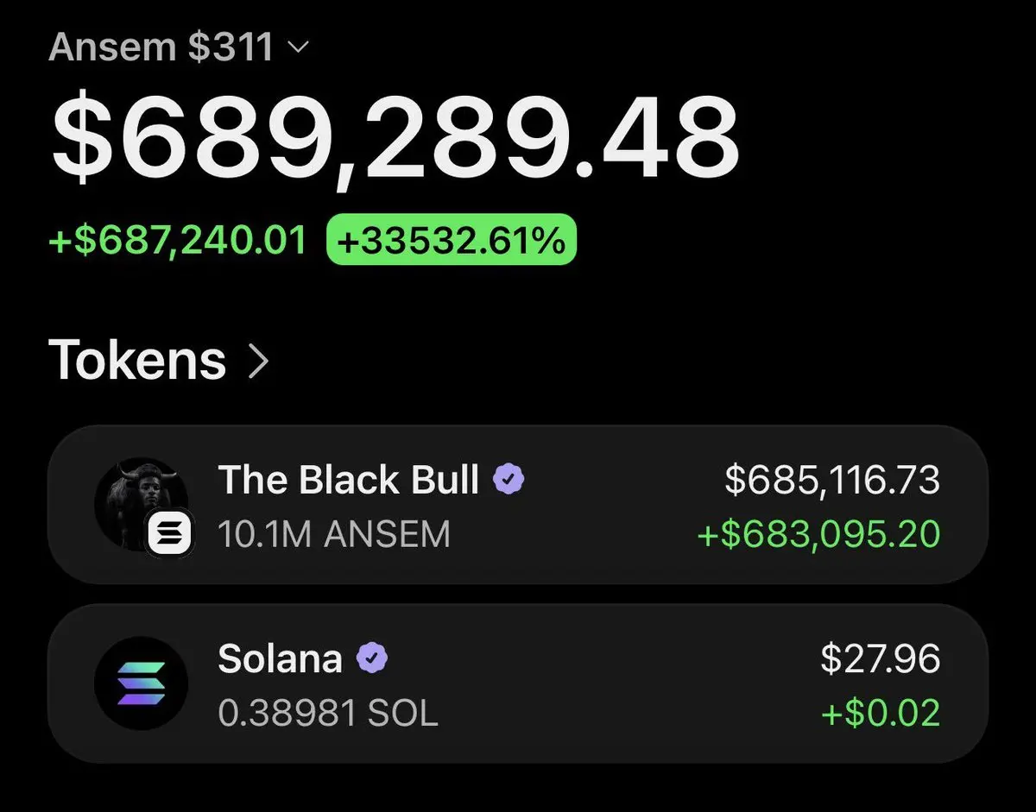Image resolution: width=1036 pixels, height=812 pixels.
Task: Click The Black Bull verified badge
Action: [509, 479]
